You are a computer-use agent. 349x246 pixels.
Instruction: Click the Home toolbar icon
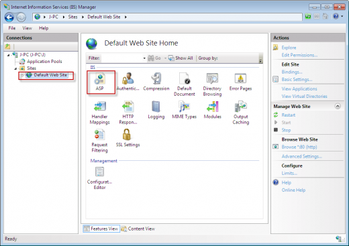[x=325, y=16]
